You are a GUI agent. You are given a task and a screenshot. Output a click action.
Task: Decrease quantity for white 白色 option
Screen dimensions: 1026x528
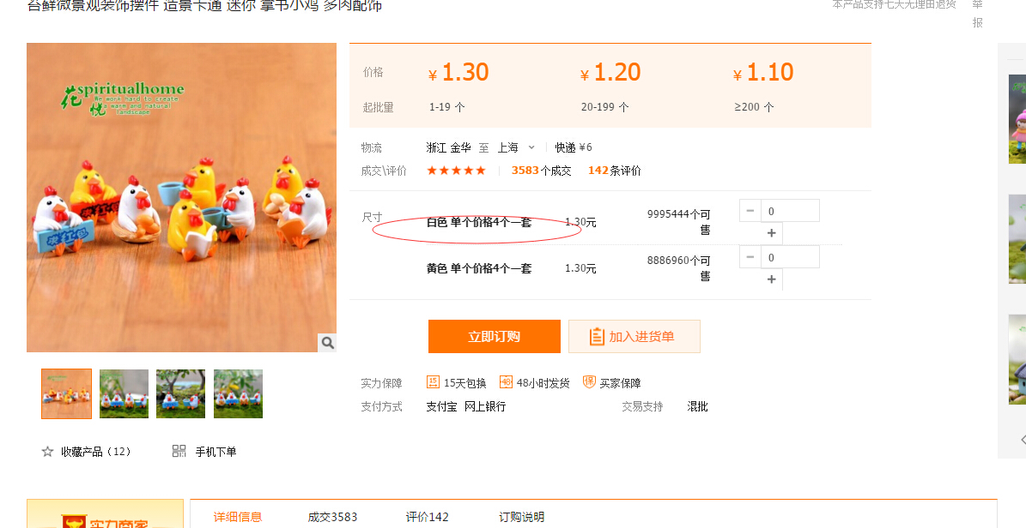tap(750, 211)
